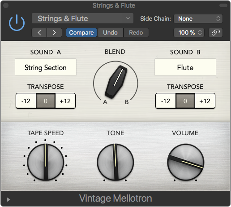The height and width of the screenshot is (207, 231).
Task: Set Sound A transpose to -12
Action: (x=26, y=101)
